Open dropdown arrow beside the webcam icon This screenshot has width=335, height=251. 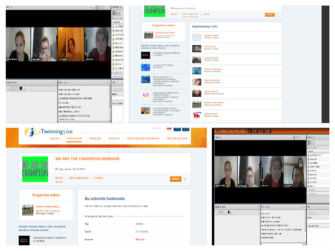click(264, 131)
